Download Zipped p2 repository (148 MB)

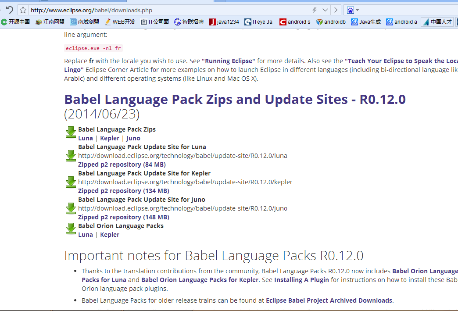pyautogui.click(x=124, y=217)
